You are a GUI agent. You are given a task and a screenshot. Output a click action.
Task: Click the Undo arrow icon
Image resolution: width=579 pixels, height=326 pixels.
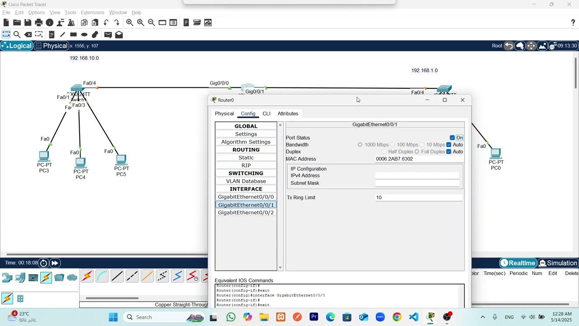click(106, 22)
